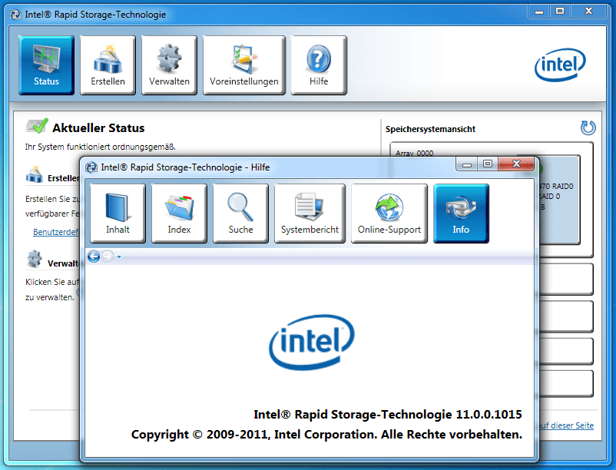Maximize the Hilfe window

(488, 164)
